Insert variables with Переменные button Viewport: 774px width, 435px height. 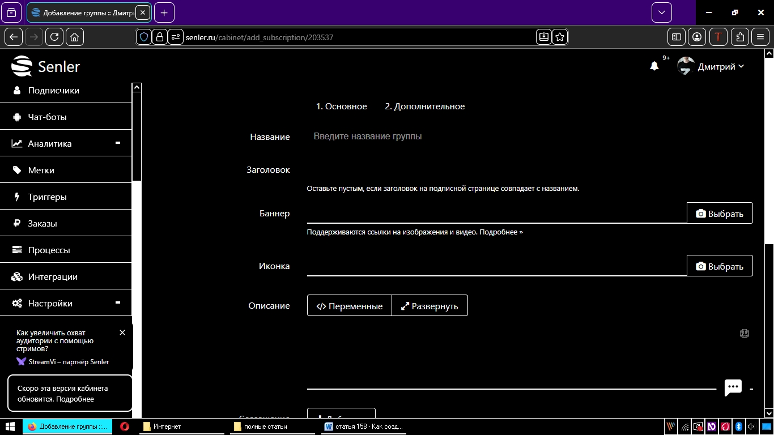coord(349,306)
